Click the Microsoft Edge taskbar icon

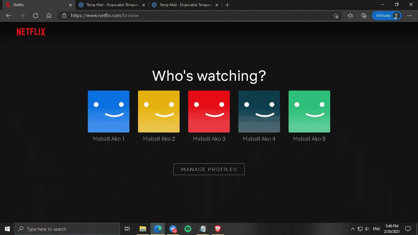(158, 229)
